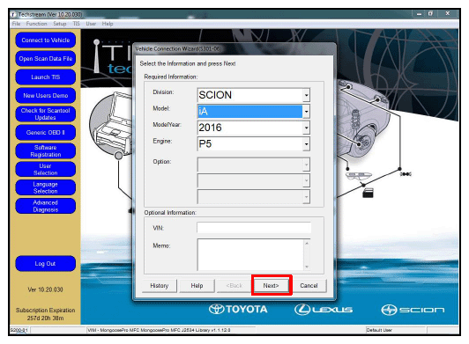
Task: Cancel the Vehicle Connection Wizard
Action: coord(309,286)
